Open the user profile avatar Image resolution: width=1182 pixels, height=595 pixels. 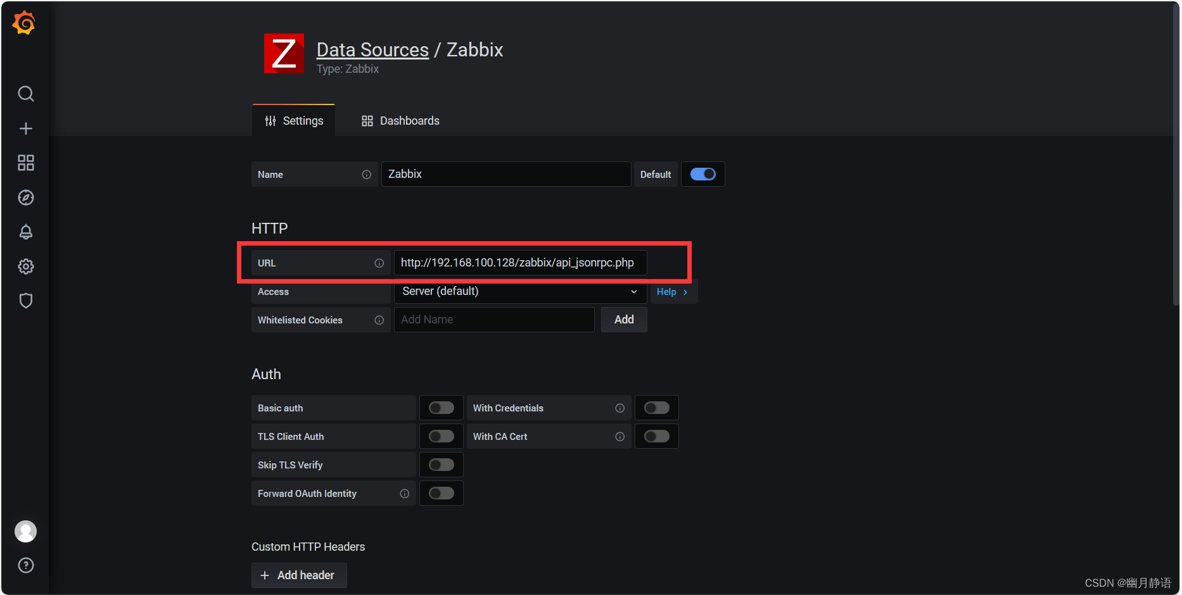[x=26, y=531]
